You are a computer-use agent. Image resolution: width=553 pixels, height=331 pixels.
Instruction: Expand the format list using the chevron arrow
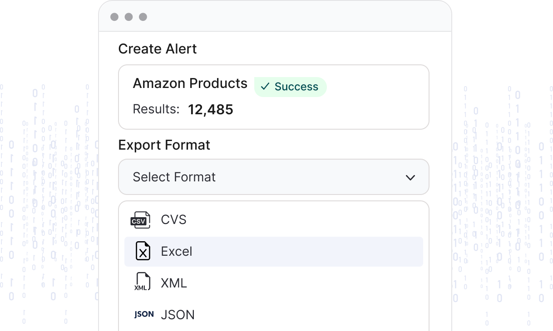(x=410, y=177)
